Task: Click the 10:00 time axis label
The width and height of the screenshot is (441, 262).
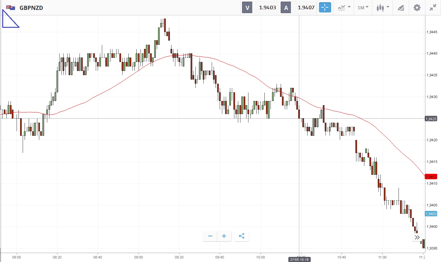Action: pyautogui.click(x=260, y=257)
